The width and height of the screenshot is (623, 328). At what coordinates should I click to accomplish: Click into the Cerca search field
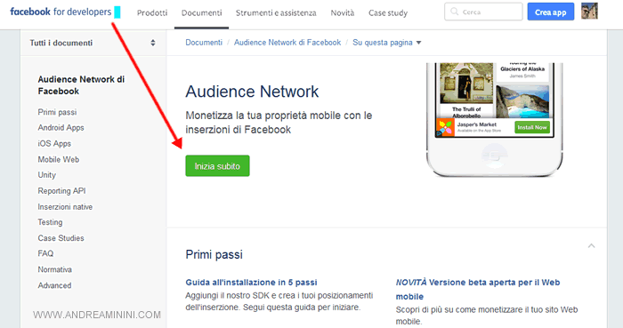click(483, 12)
